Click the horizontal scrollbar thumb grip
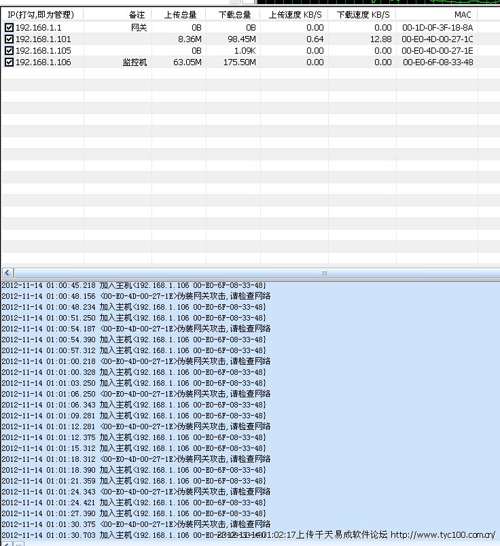 coord(324,272)
